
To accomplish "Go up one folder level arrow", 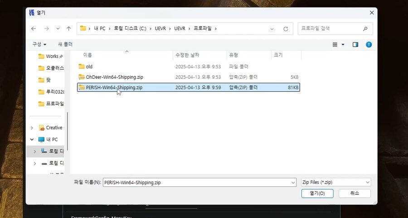I will (x=69, y=28).
